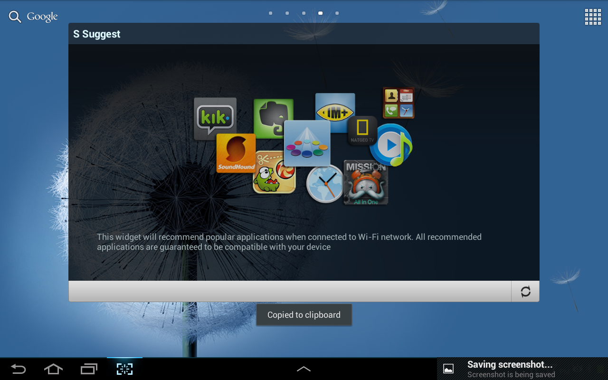Open the IM+ messenger icon
The image size is (608, 380).
point(335,113)
